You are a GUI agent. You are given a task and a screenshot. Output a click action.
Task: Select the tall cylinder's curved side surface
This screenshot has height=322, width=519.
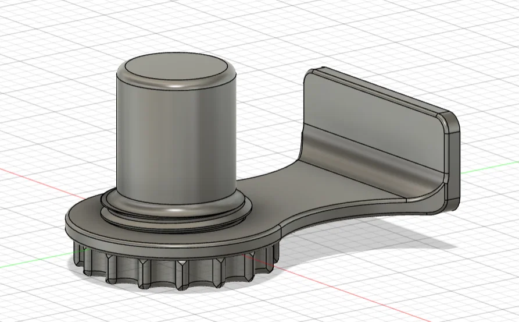[176, 143]
